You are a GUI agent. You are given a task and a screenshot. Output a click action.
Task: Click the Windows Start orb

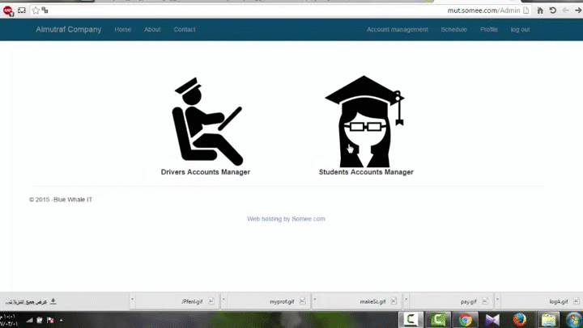[x=573, y=319]
